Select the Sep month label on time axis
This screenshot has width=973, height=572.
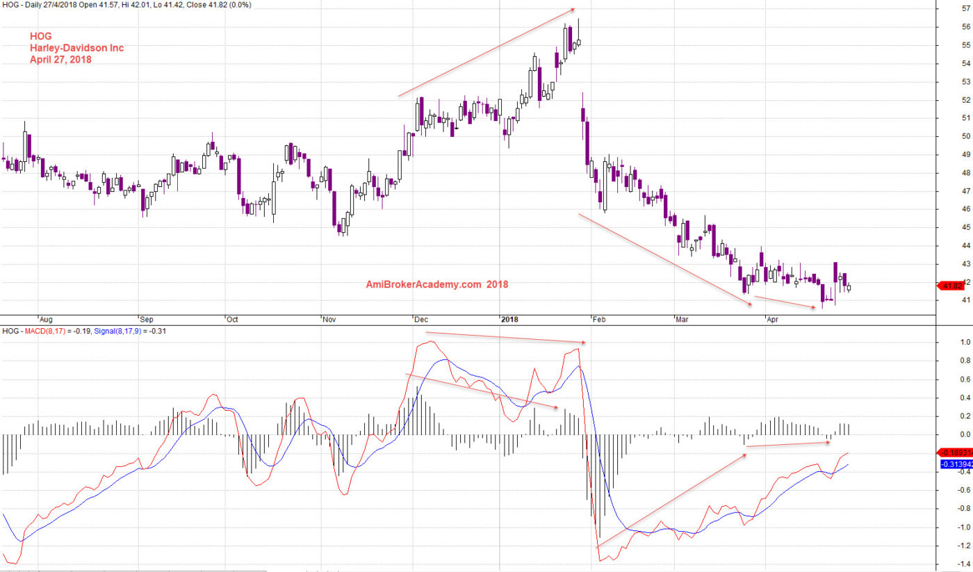pyautogui.click(x=147, y=320)
